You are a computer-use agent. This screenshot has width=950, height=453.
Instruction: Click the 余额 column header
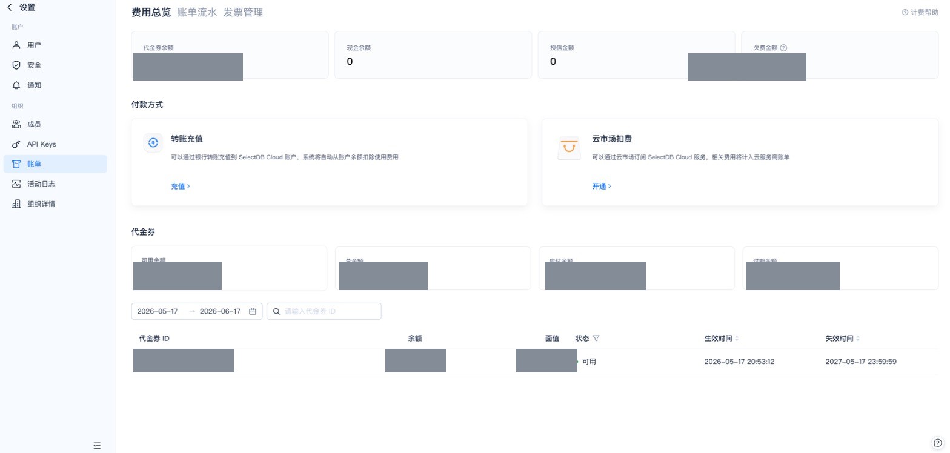pos(414,338)
